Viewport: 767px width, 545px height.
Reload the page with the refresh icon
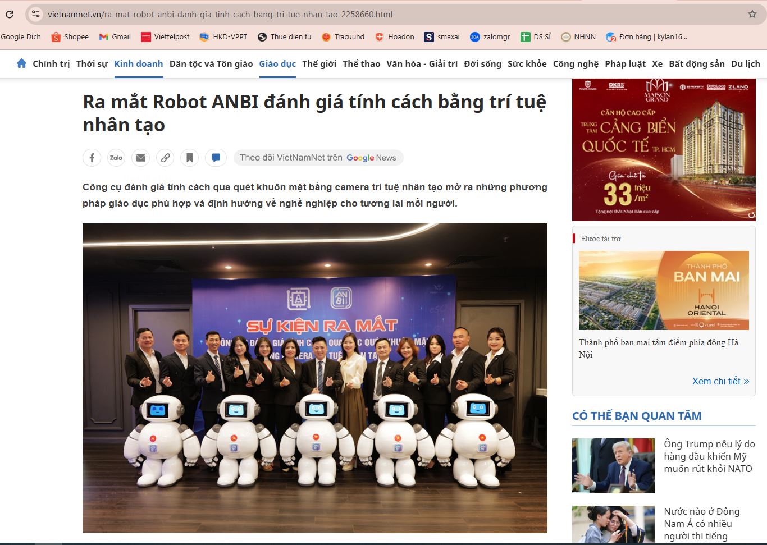[10, 15]
